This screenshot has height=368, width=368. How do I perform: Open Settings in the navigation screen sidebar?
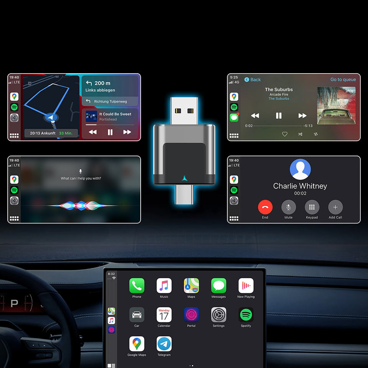point(14,118)
